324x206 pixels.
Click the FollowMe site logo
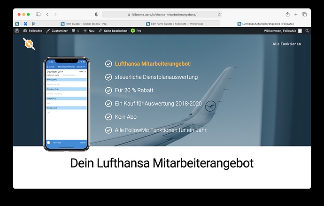tap(29, 44)
